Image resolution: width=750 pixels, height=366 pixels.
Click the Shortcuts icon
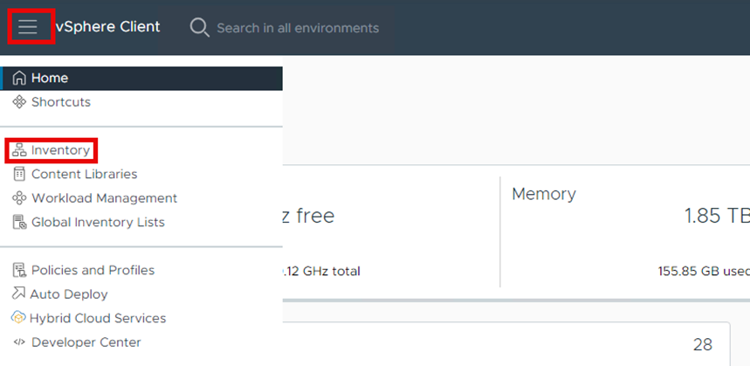click(19, 102)
